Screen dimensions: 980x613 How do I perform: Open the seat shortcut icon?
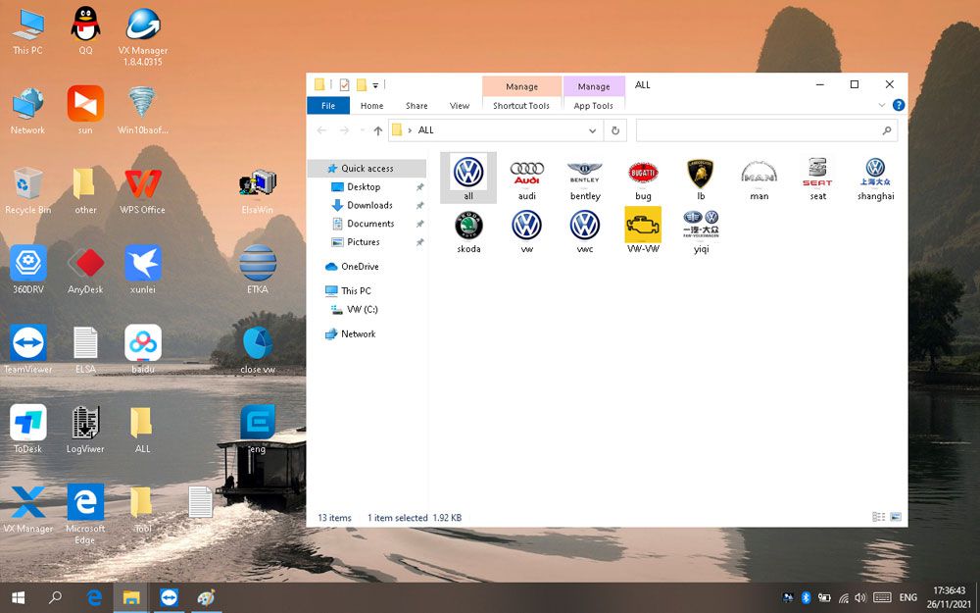[817, 178]
